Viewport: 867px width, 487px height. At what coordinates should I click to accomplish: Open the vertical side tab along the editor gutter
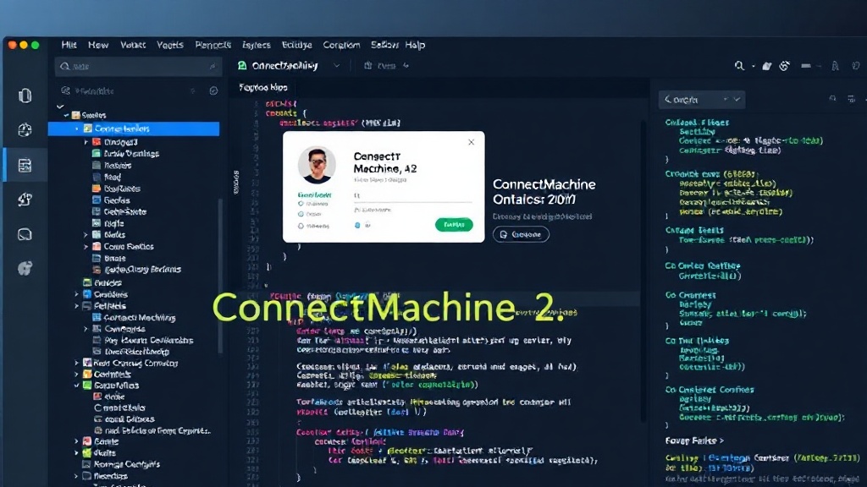[x=236, y=183]
